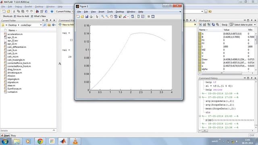Close the New to MATLAB info banner
The width and height of the screenshot is (258, 145).
tap(195, 25)
